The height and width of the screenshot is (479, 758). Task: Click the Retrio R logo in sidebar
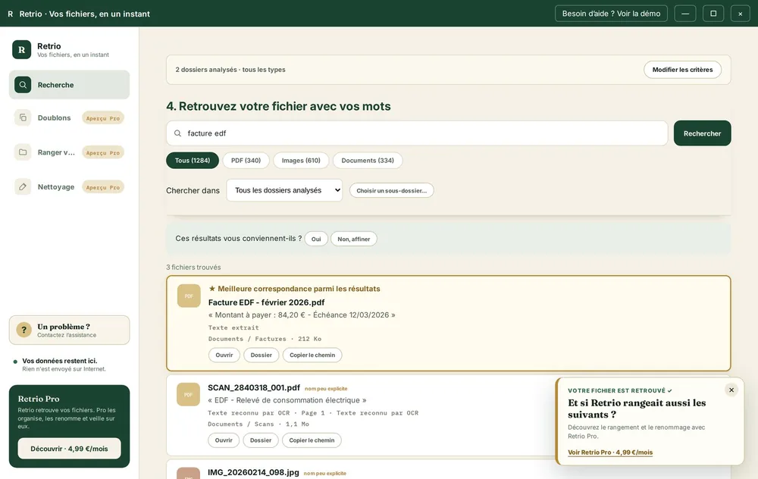point(22,49)
